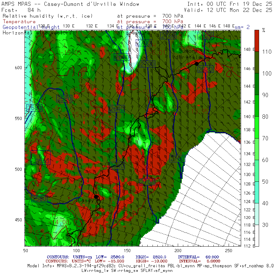Click the Casey station dot marker

click(96, 197)
